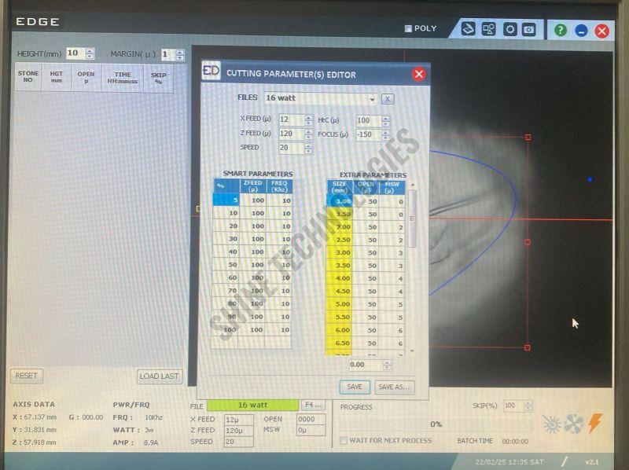This screenshot has height=470, width=629.
Task: Open the shapes tool icon
Action: pyautogui.click(x=489, y=29)
